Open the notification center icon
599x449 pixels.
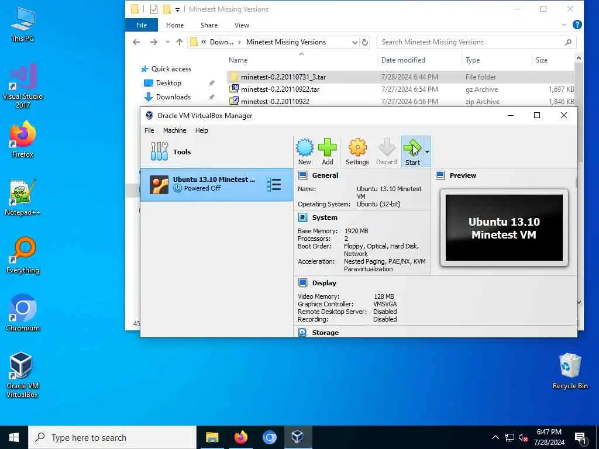(581, 438)
